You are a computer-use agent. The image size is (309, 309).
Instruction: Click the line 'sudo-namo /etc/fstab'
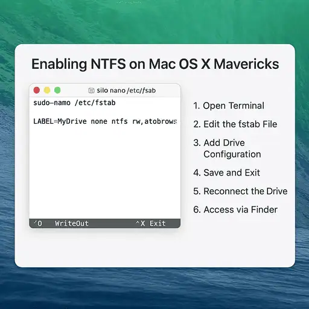click(x=74, y=103)
